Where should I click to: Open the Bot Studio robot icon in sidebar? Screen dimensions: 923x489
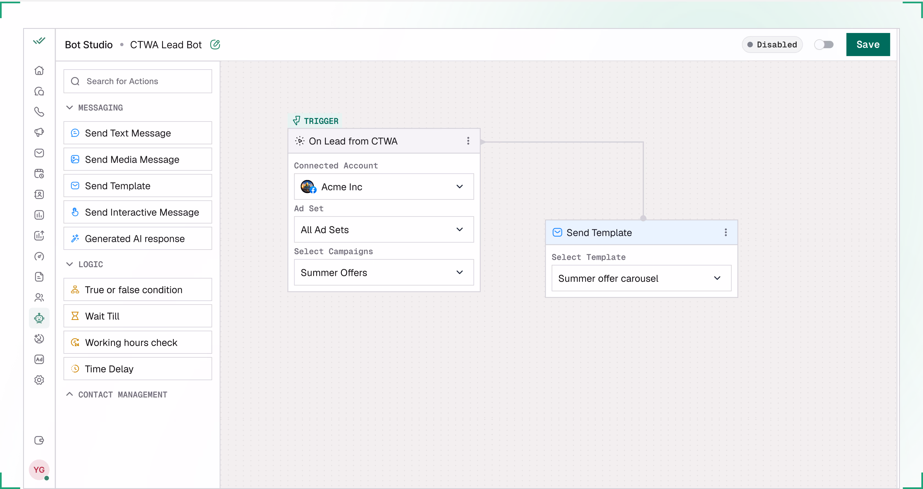(39, 318)
